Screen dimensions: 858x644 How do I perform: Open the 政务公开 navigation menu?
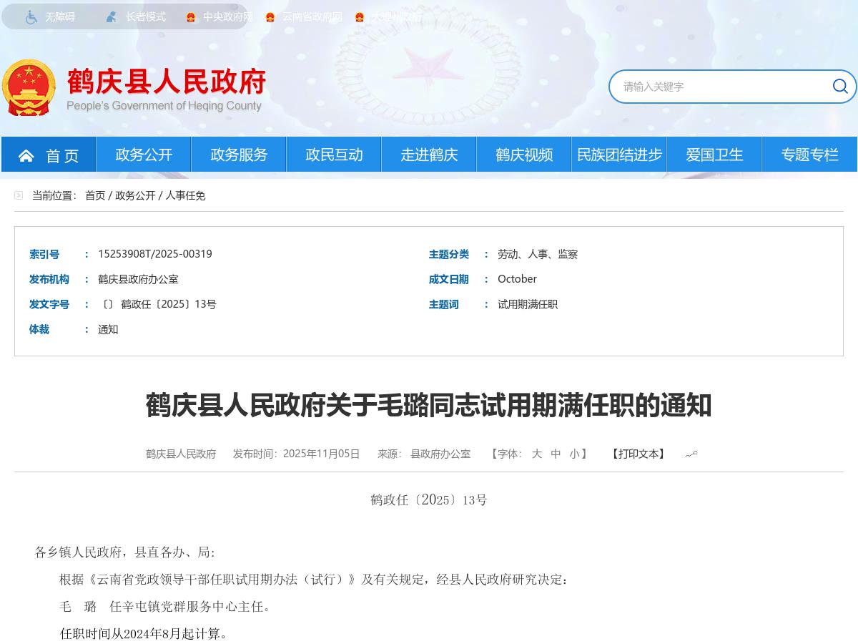pyautogui.click(x=143, y=155)
